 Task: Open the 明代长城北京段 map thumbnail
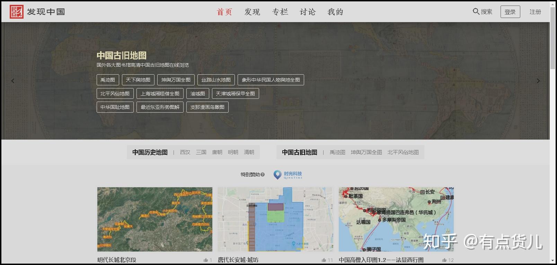tap(155, 219)
